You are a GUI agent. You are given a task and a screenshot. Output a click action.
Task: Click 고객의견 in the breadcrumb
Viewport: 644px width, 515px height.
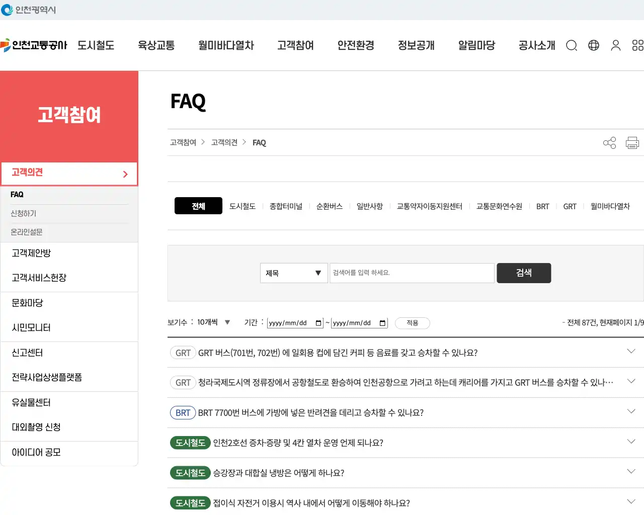[224, 143]
